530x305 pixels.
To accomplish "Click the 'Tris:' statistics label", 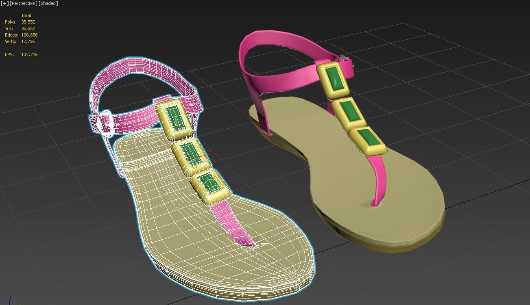I will (9, 28).
